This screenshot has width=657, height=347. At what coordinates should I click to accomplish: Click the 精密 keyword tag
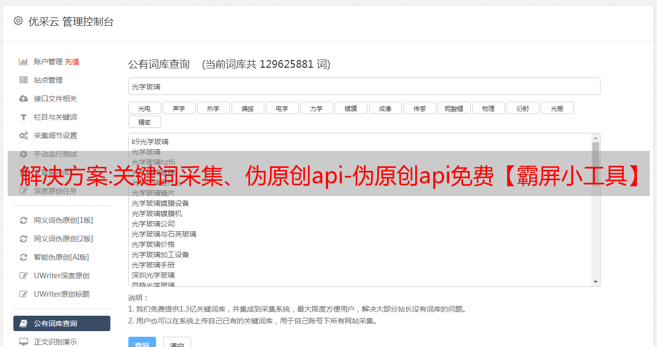[145, 122]
